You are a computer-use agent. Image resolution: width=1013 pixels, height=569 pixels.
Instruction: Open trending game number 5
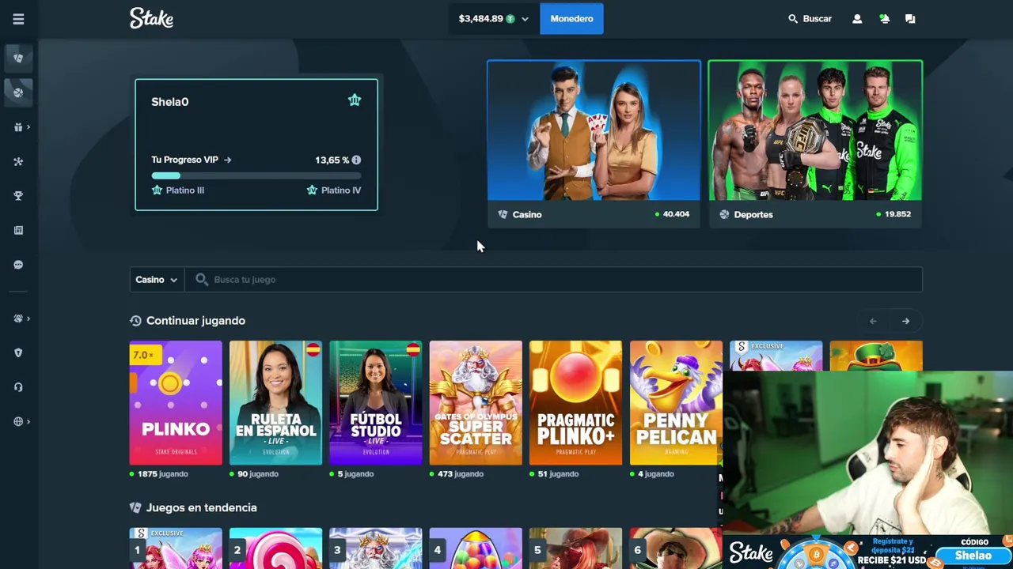click(x=575, y=548)
